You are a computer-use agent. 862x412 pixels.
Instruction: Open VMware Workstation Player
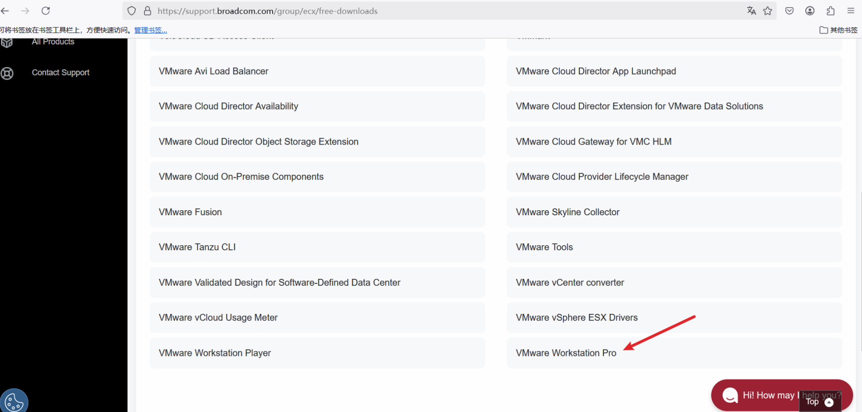317,353
